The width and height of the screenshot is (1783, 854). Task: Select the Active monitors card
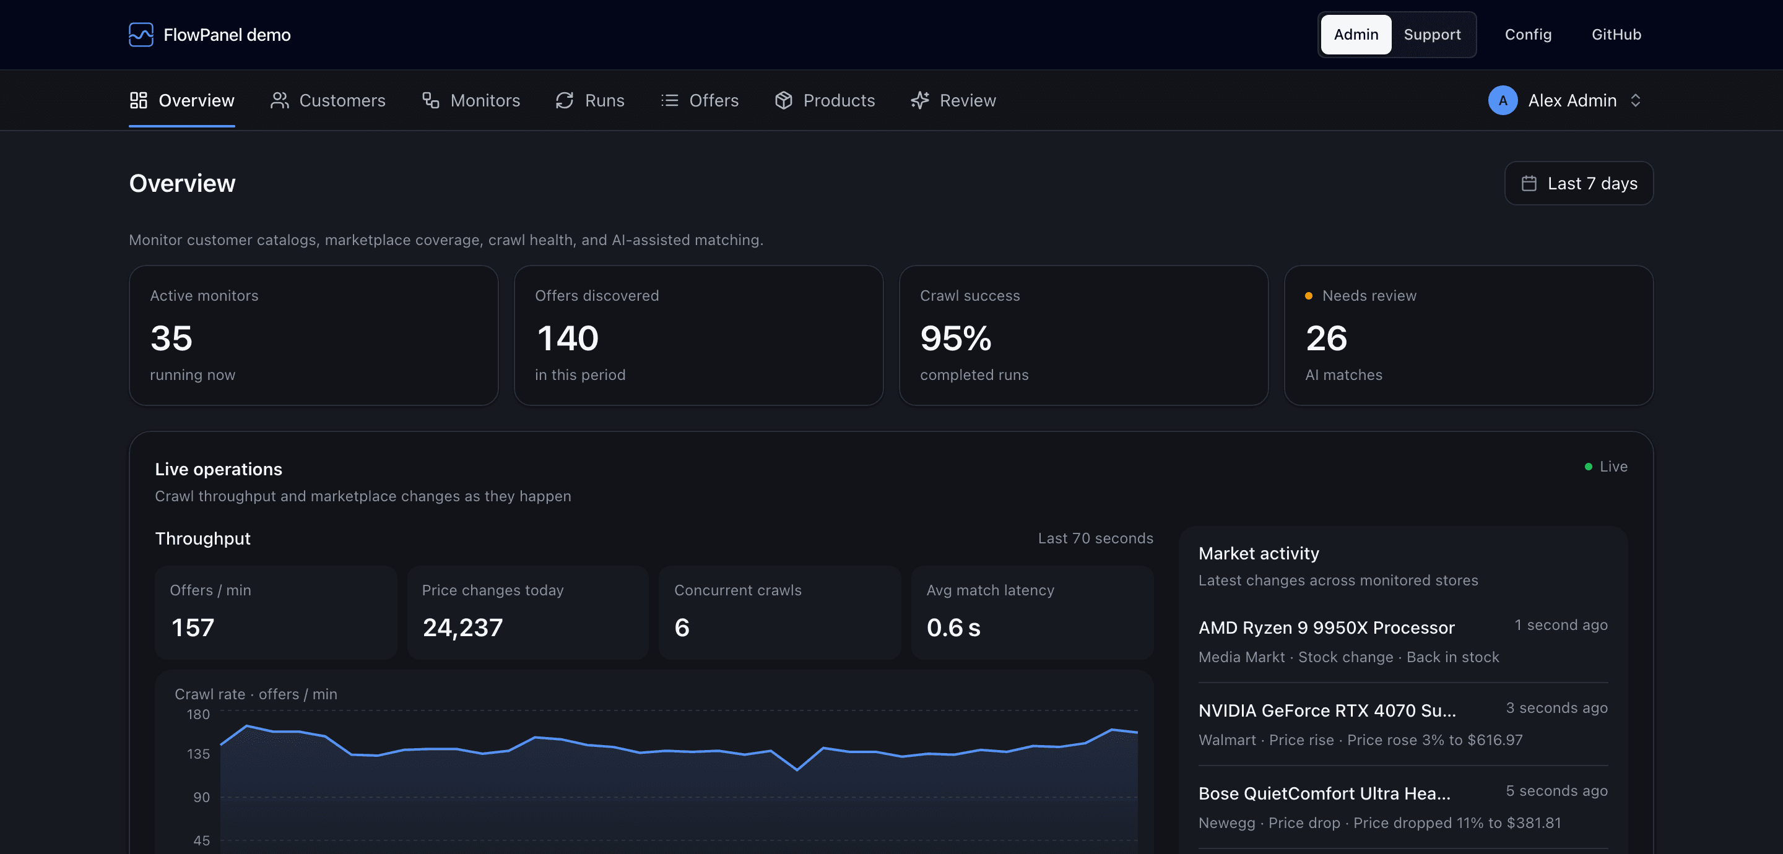click(313, 335)
